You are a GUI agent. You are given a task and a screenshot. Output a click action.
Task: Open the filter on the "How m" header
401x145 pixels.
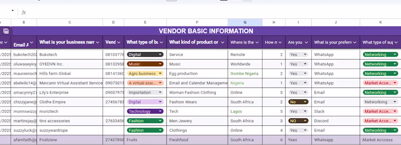point(280,43)
